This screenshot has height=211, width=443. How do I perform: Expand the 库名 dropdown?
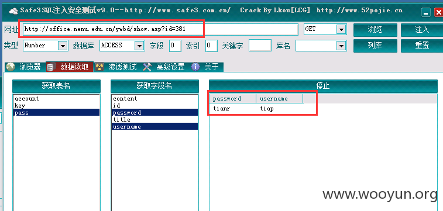pyautogui.click(x=341, y=46)
